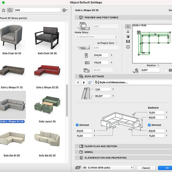Edit dimension 1 value 250,00
172x172 pixels.
tap(101, 55)
